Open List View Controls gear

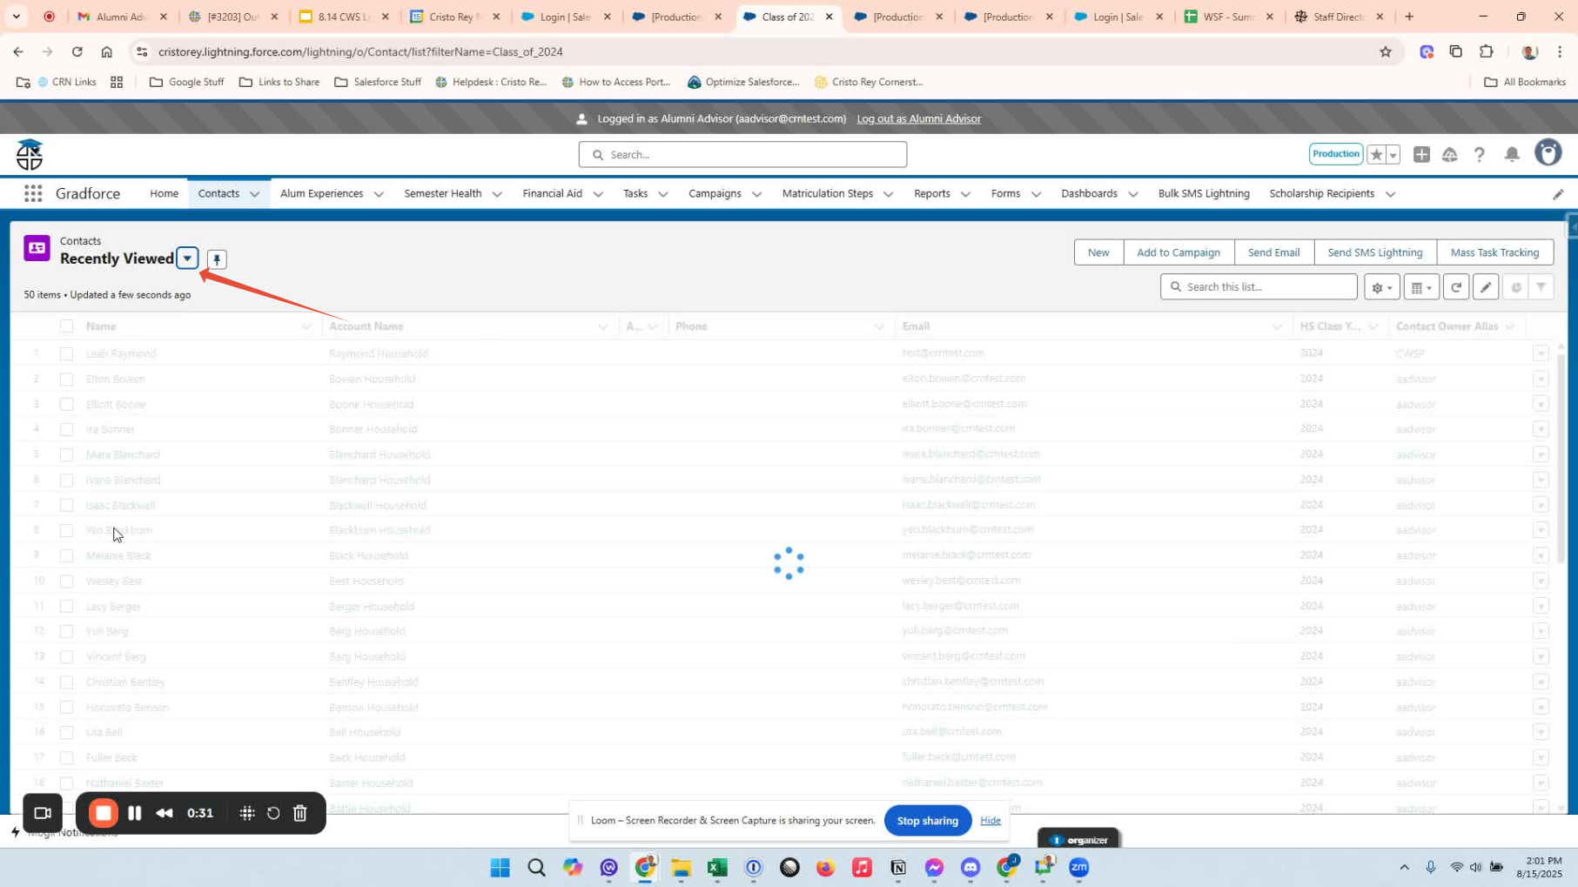point(1381,287)
